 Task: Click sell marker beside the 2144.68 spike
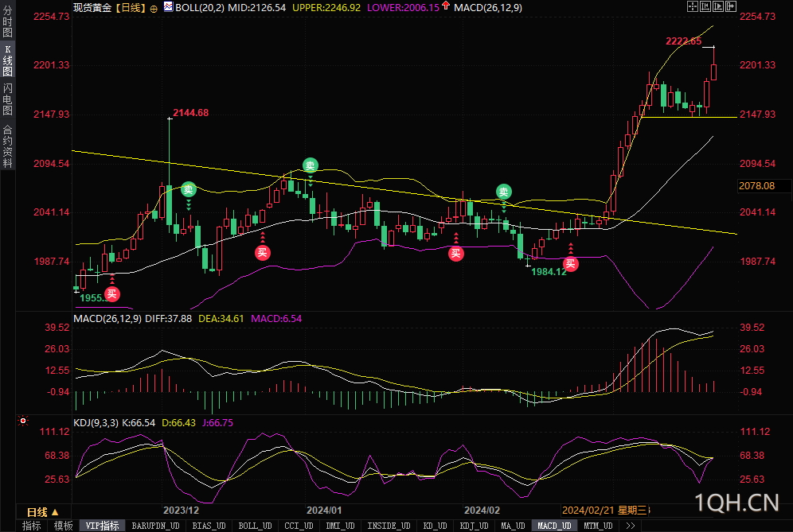[188, 189]
